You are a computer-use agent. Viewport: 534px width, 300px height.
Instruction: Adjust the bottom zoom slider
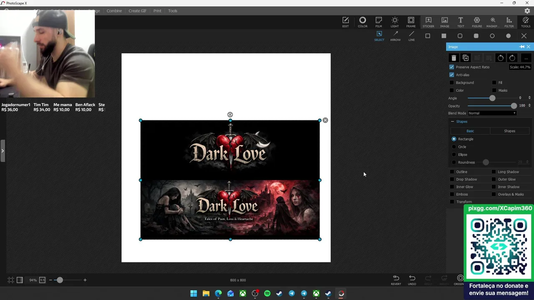(x=67, y=280)
